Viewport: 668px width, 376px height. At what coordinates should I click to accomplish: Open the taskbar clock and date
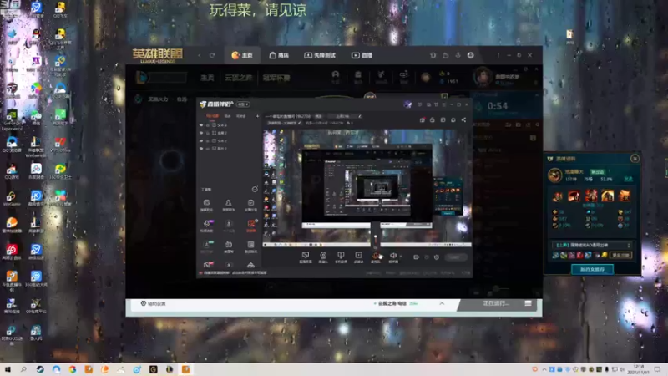pyautogui.click(x=638, y=369)
